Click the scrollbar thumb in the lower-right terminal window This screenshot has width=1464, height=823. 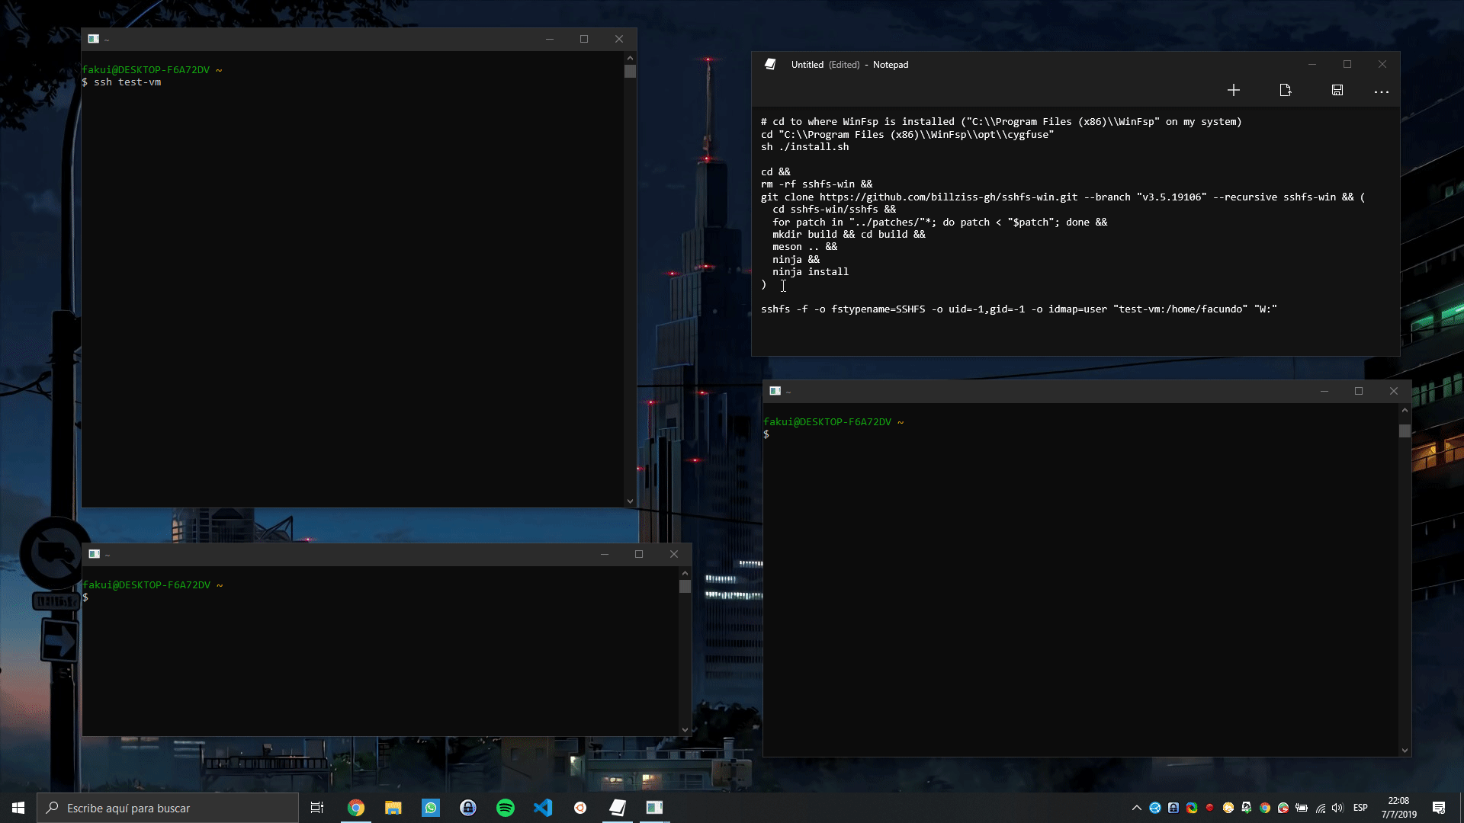point(1405,431)
